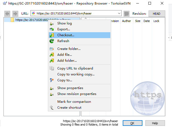Click the Copy URL to clipboard icon
Screen dimensions: 172x128
[52, 68]
